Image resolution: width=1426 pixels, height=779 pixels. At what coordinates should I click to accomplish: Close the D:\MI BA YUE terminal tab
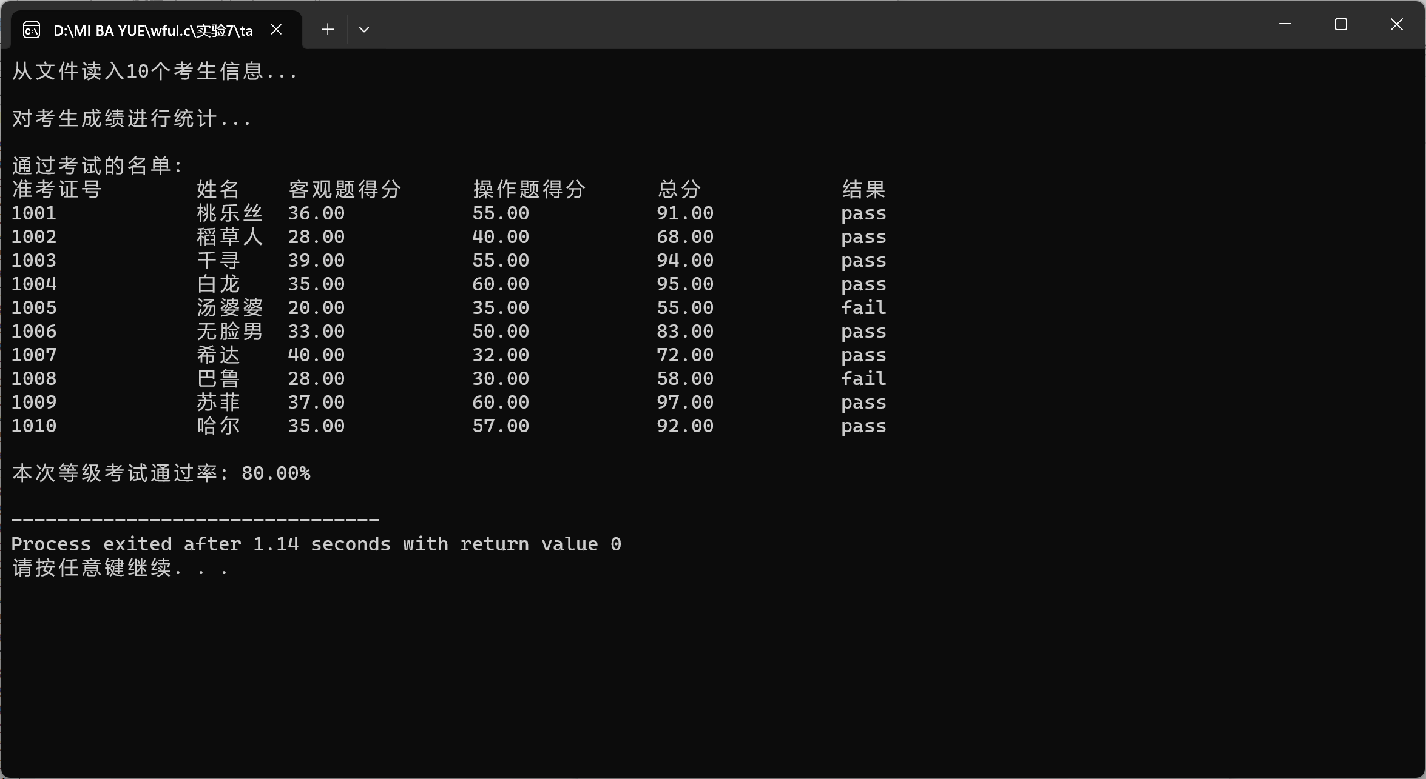pyautogui.click(x=276, y=30)
